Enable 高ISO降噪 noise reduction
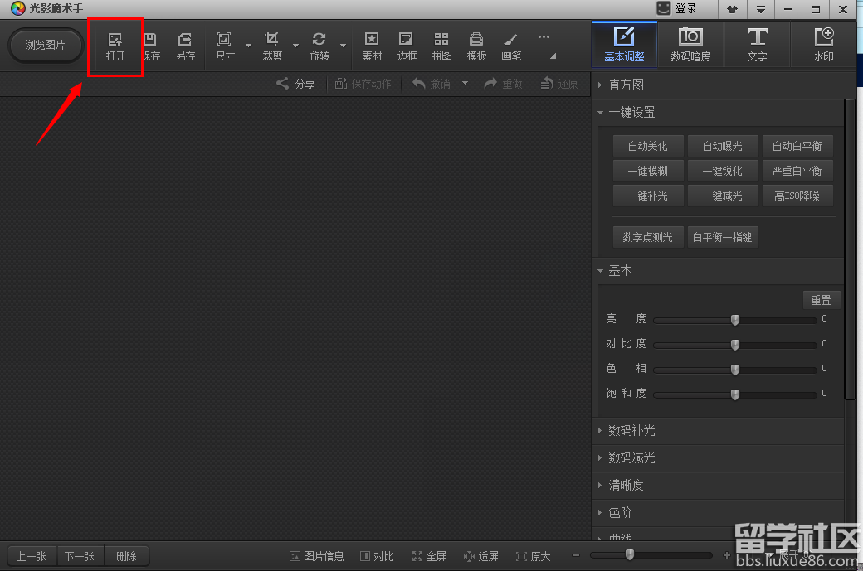 click(797, 195)
